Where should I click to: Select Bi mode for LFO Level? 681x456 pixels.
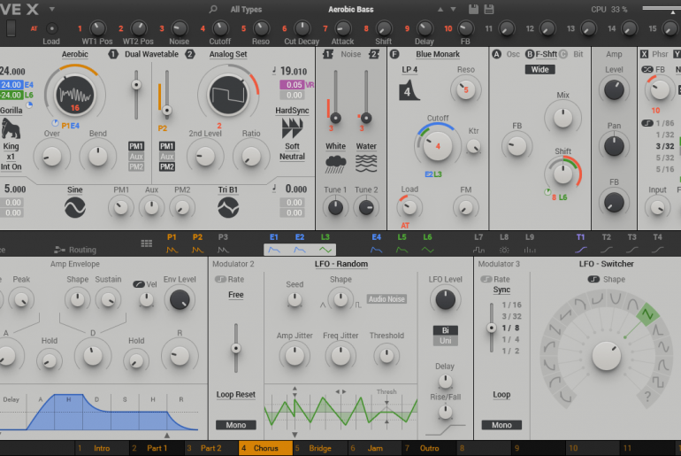click(445, 330)
